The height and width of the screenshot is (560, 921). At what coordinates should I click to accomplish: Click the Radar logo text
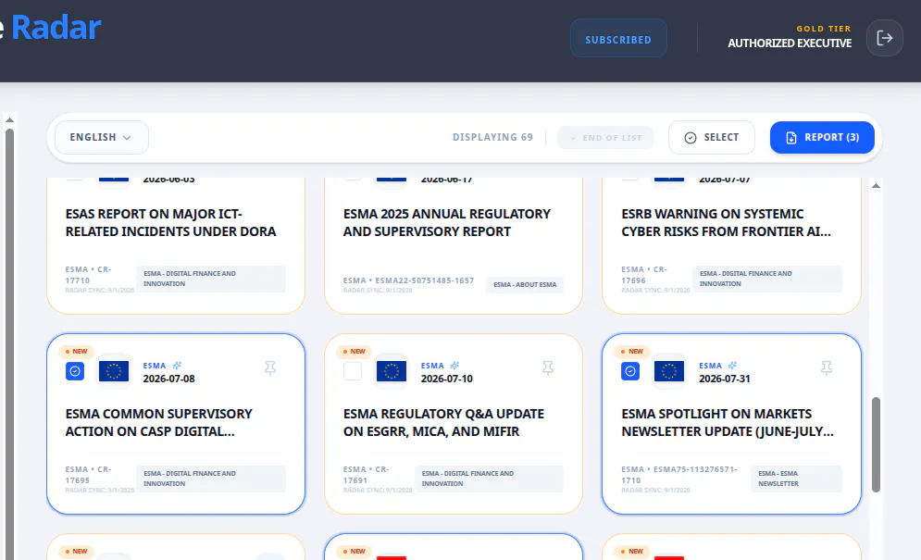pyautogui.click(x=56, y=27)
